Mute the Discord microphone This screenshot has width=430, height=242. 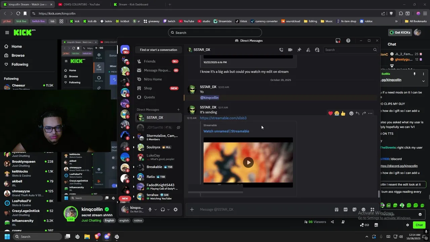[x=150, y=209]
